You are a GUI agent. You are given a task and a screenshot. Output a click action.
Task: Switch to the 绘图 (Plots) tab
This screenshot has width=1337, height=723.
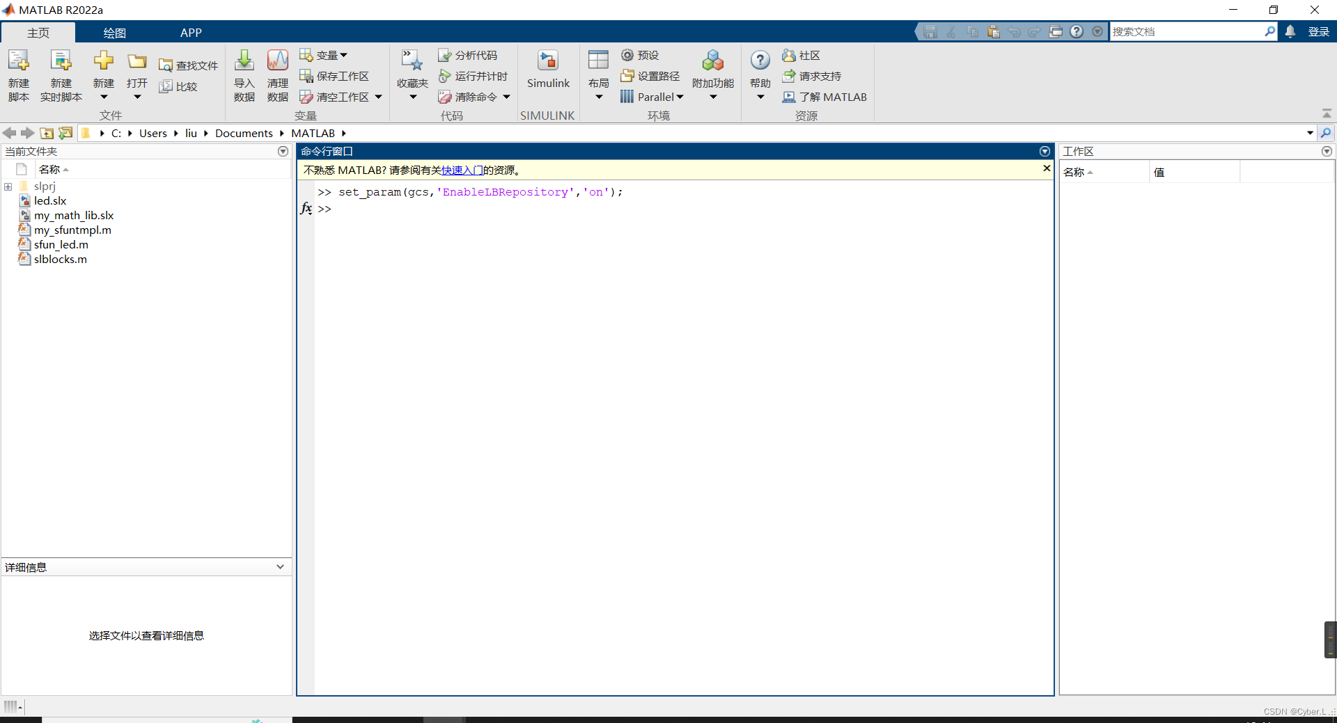coord(114,33)
